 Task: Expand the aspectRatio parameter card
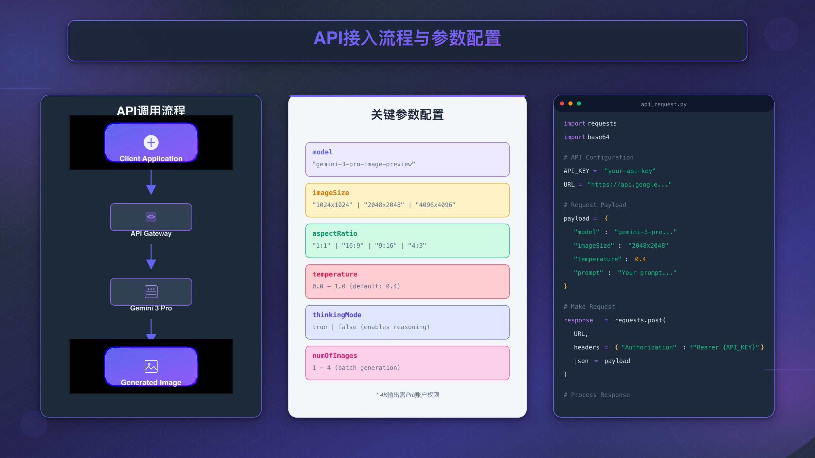(x=407, y=241)
